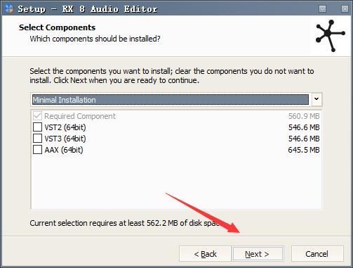
Task: Tick the VST3 (64bit) checkbox
Action: pos(37,139)
